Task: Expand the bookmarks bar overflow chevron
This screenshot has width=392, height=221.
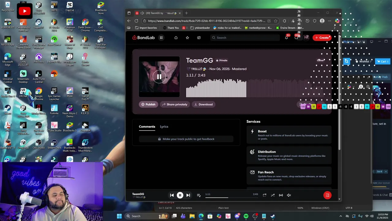Action: tap(334, 28)
